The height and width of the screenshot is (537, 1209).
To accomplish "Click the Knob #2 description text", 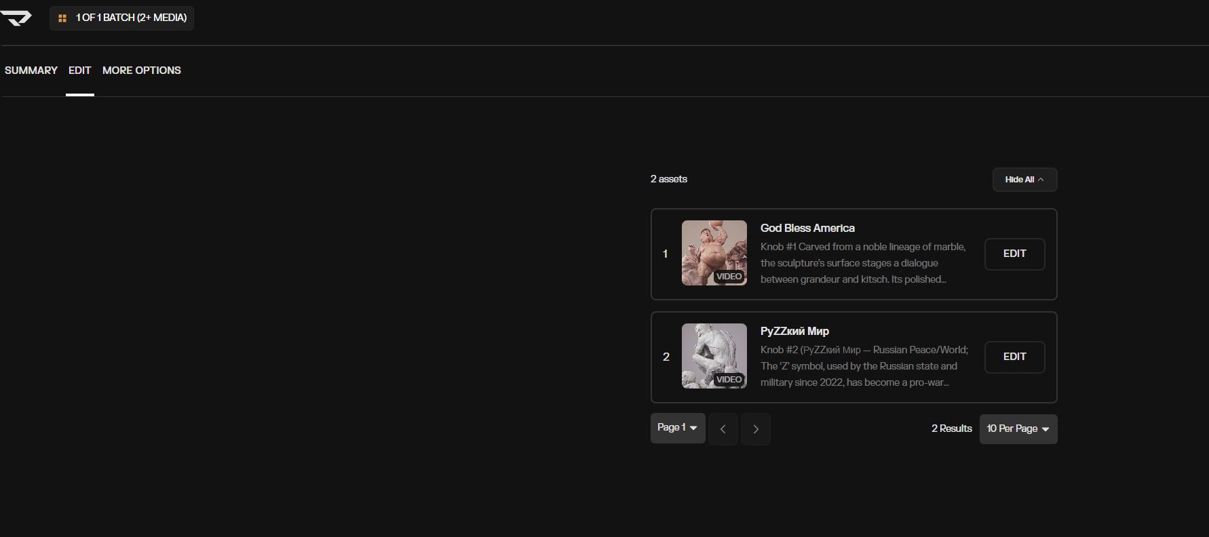I will [x=863, y=366].
